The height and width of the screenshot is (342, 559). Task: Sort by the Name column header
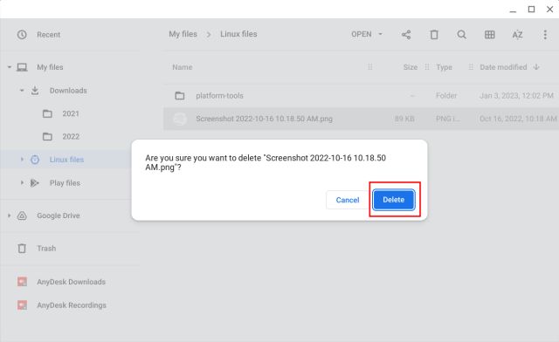coord(183,67)
